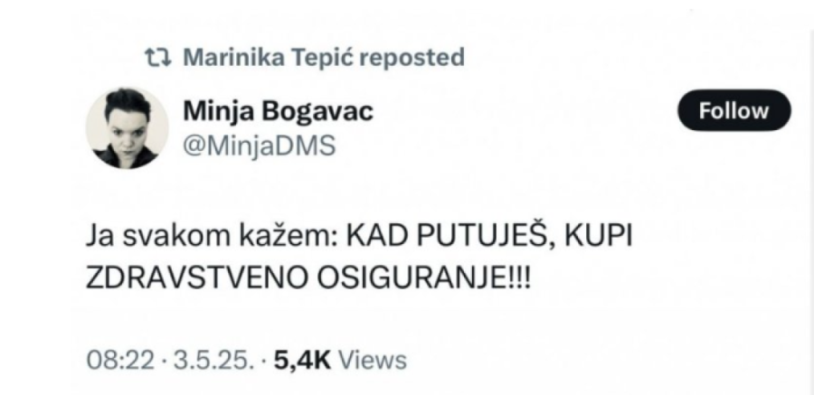
Task: Click the 3.5.25. post date
Action: (194, 360)
